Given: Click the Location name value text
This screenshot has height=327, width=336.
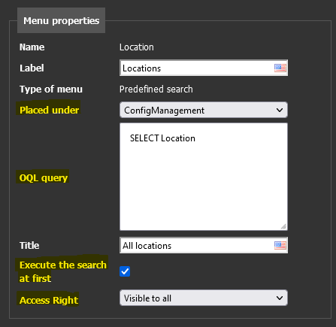Looking at the screenshot, I should [137, 47].
